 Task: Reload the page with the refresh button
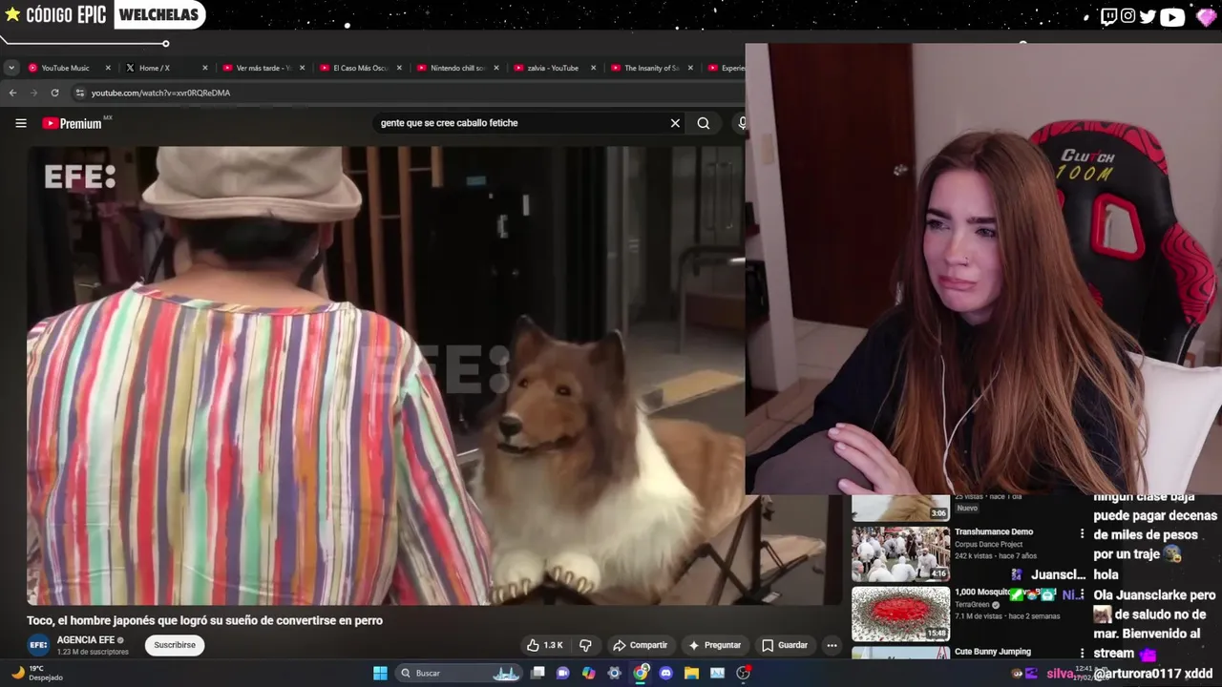tap(54, 93)
